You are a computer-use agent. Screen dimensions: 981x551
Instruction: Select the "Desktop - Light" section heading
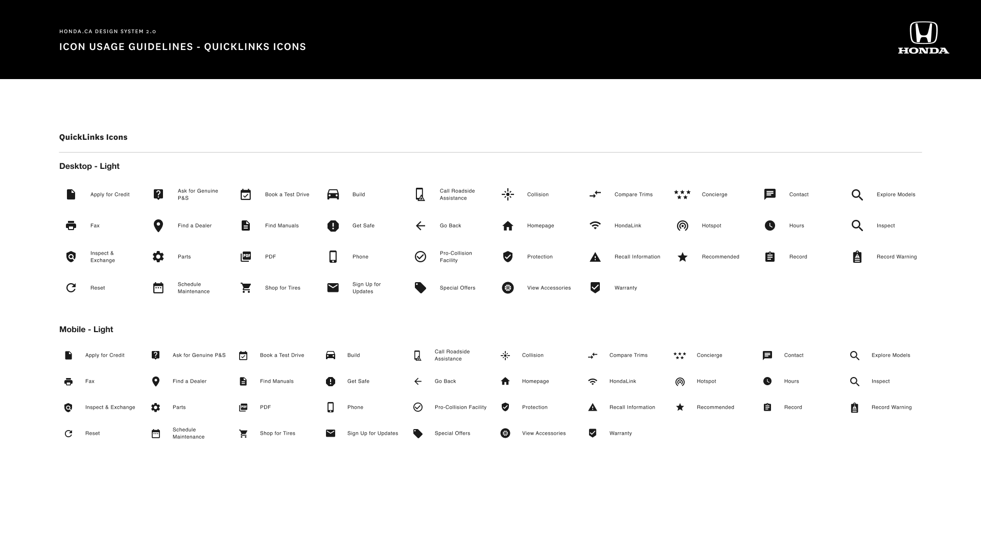click(89, 166)
